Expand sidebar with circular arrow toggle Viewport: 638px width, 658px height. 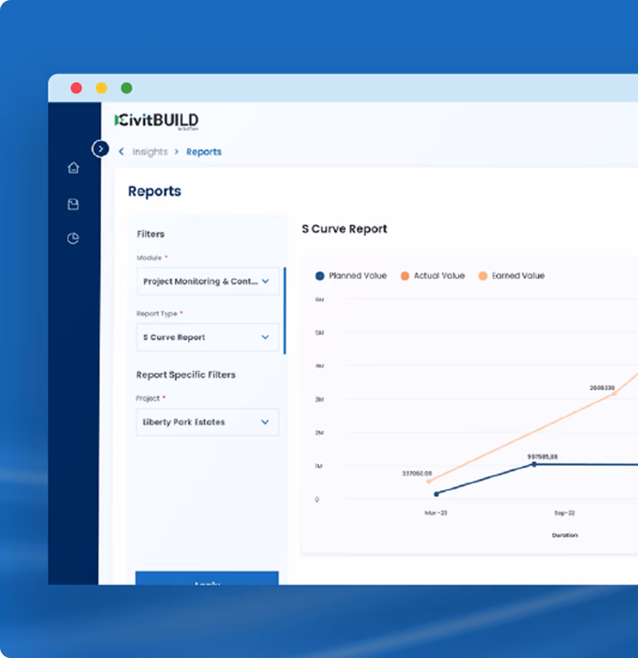point(100,149)
